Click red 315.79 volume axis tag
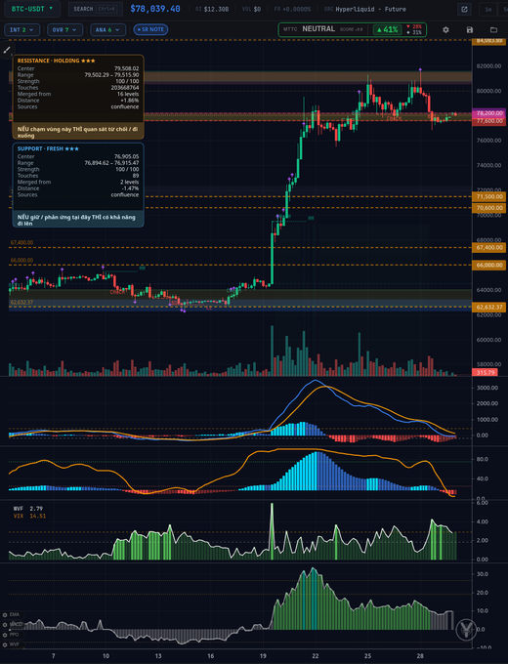The width and height of the screenshot is (508, 664). point(486,373)
